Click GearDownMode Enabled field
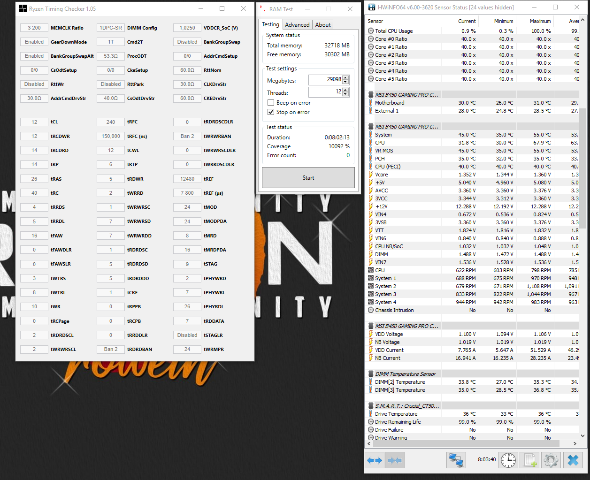Image resolution: width=590 pixels, height=480 pixels. [34, 42]
